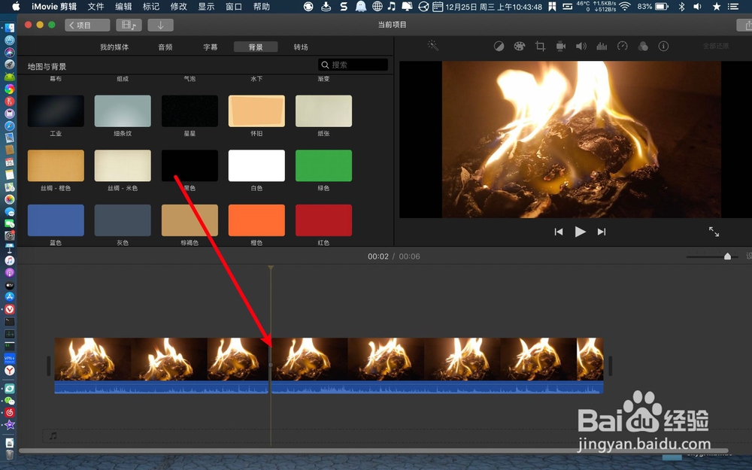Viewport: 752px width, 470px height.
Task: Choose the brown (棕褐色) solid background
Action: [x=190, y=220]
